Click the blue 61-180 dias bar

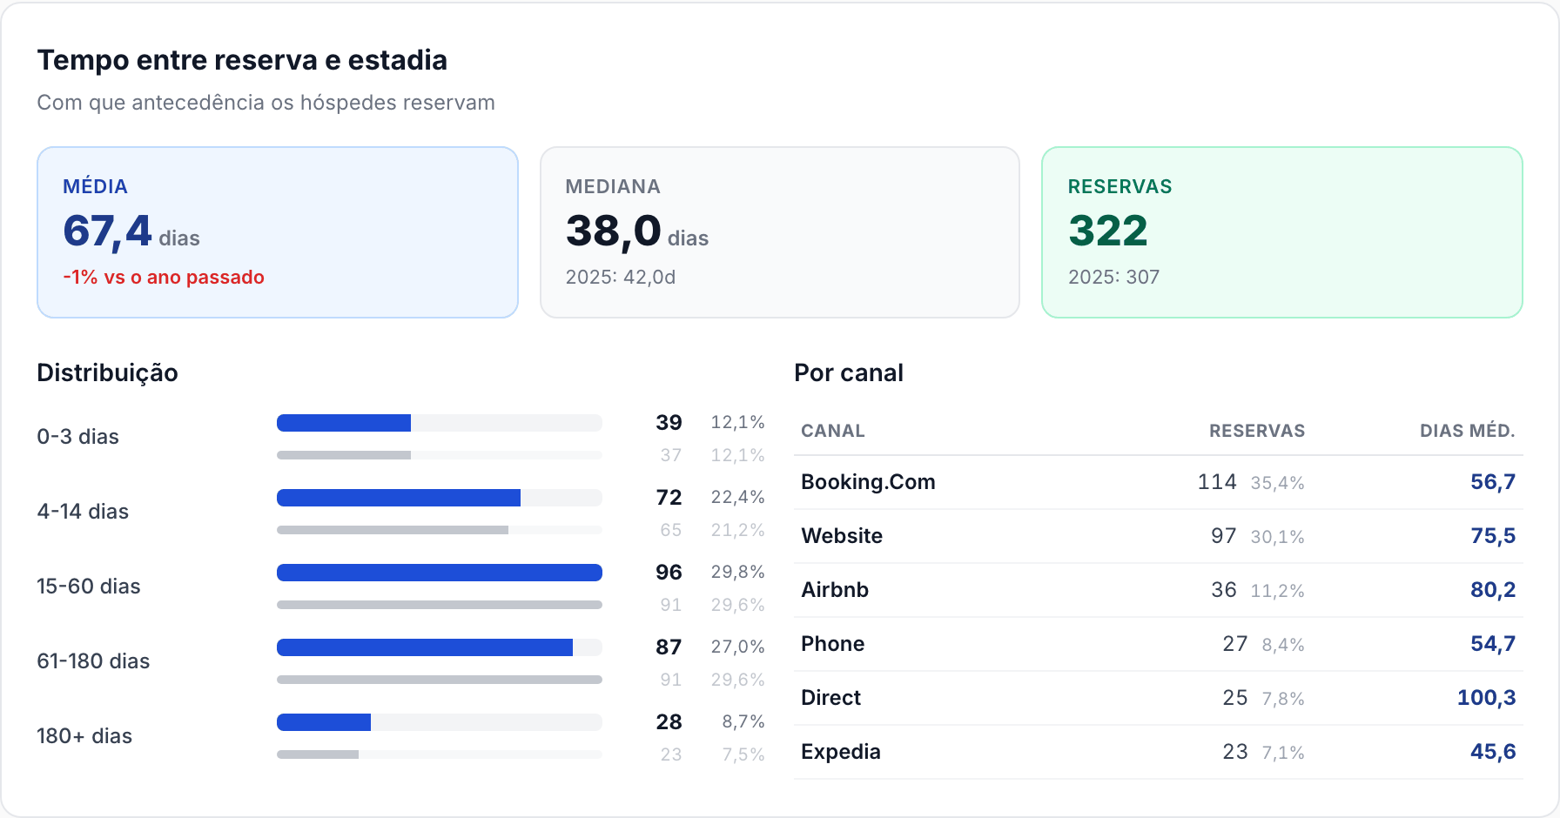coord(425,647)
